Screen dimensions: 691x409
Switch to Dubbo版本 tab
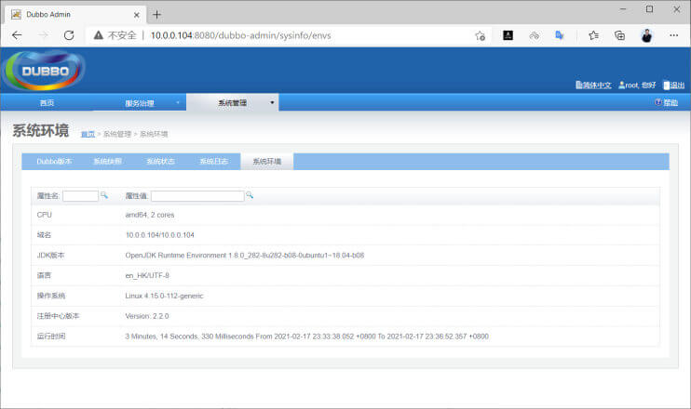[54, 162]
